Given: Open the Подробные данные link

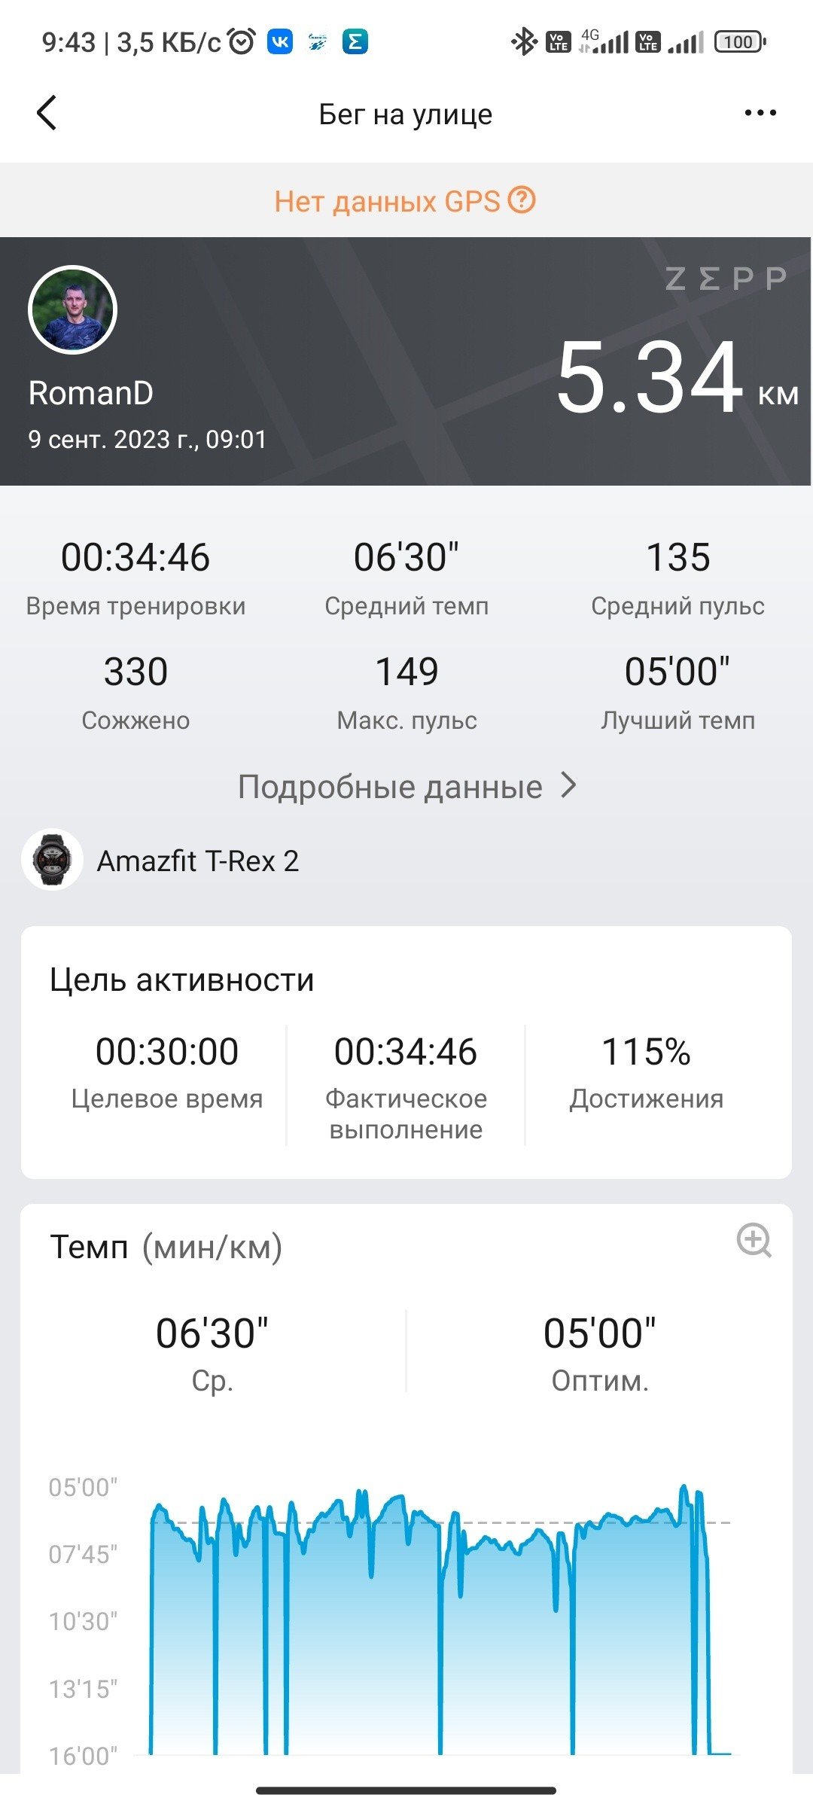Looking at the screenshot, I should click(407, 786).
